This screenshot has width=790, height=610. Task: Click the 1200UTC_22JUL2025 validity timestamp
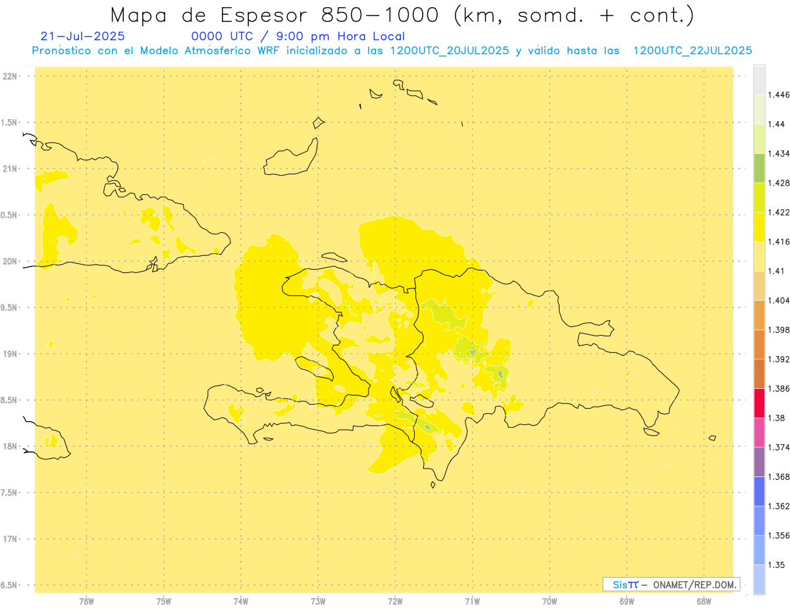coord(693,51)
